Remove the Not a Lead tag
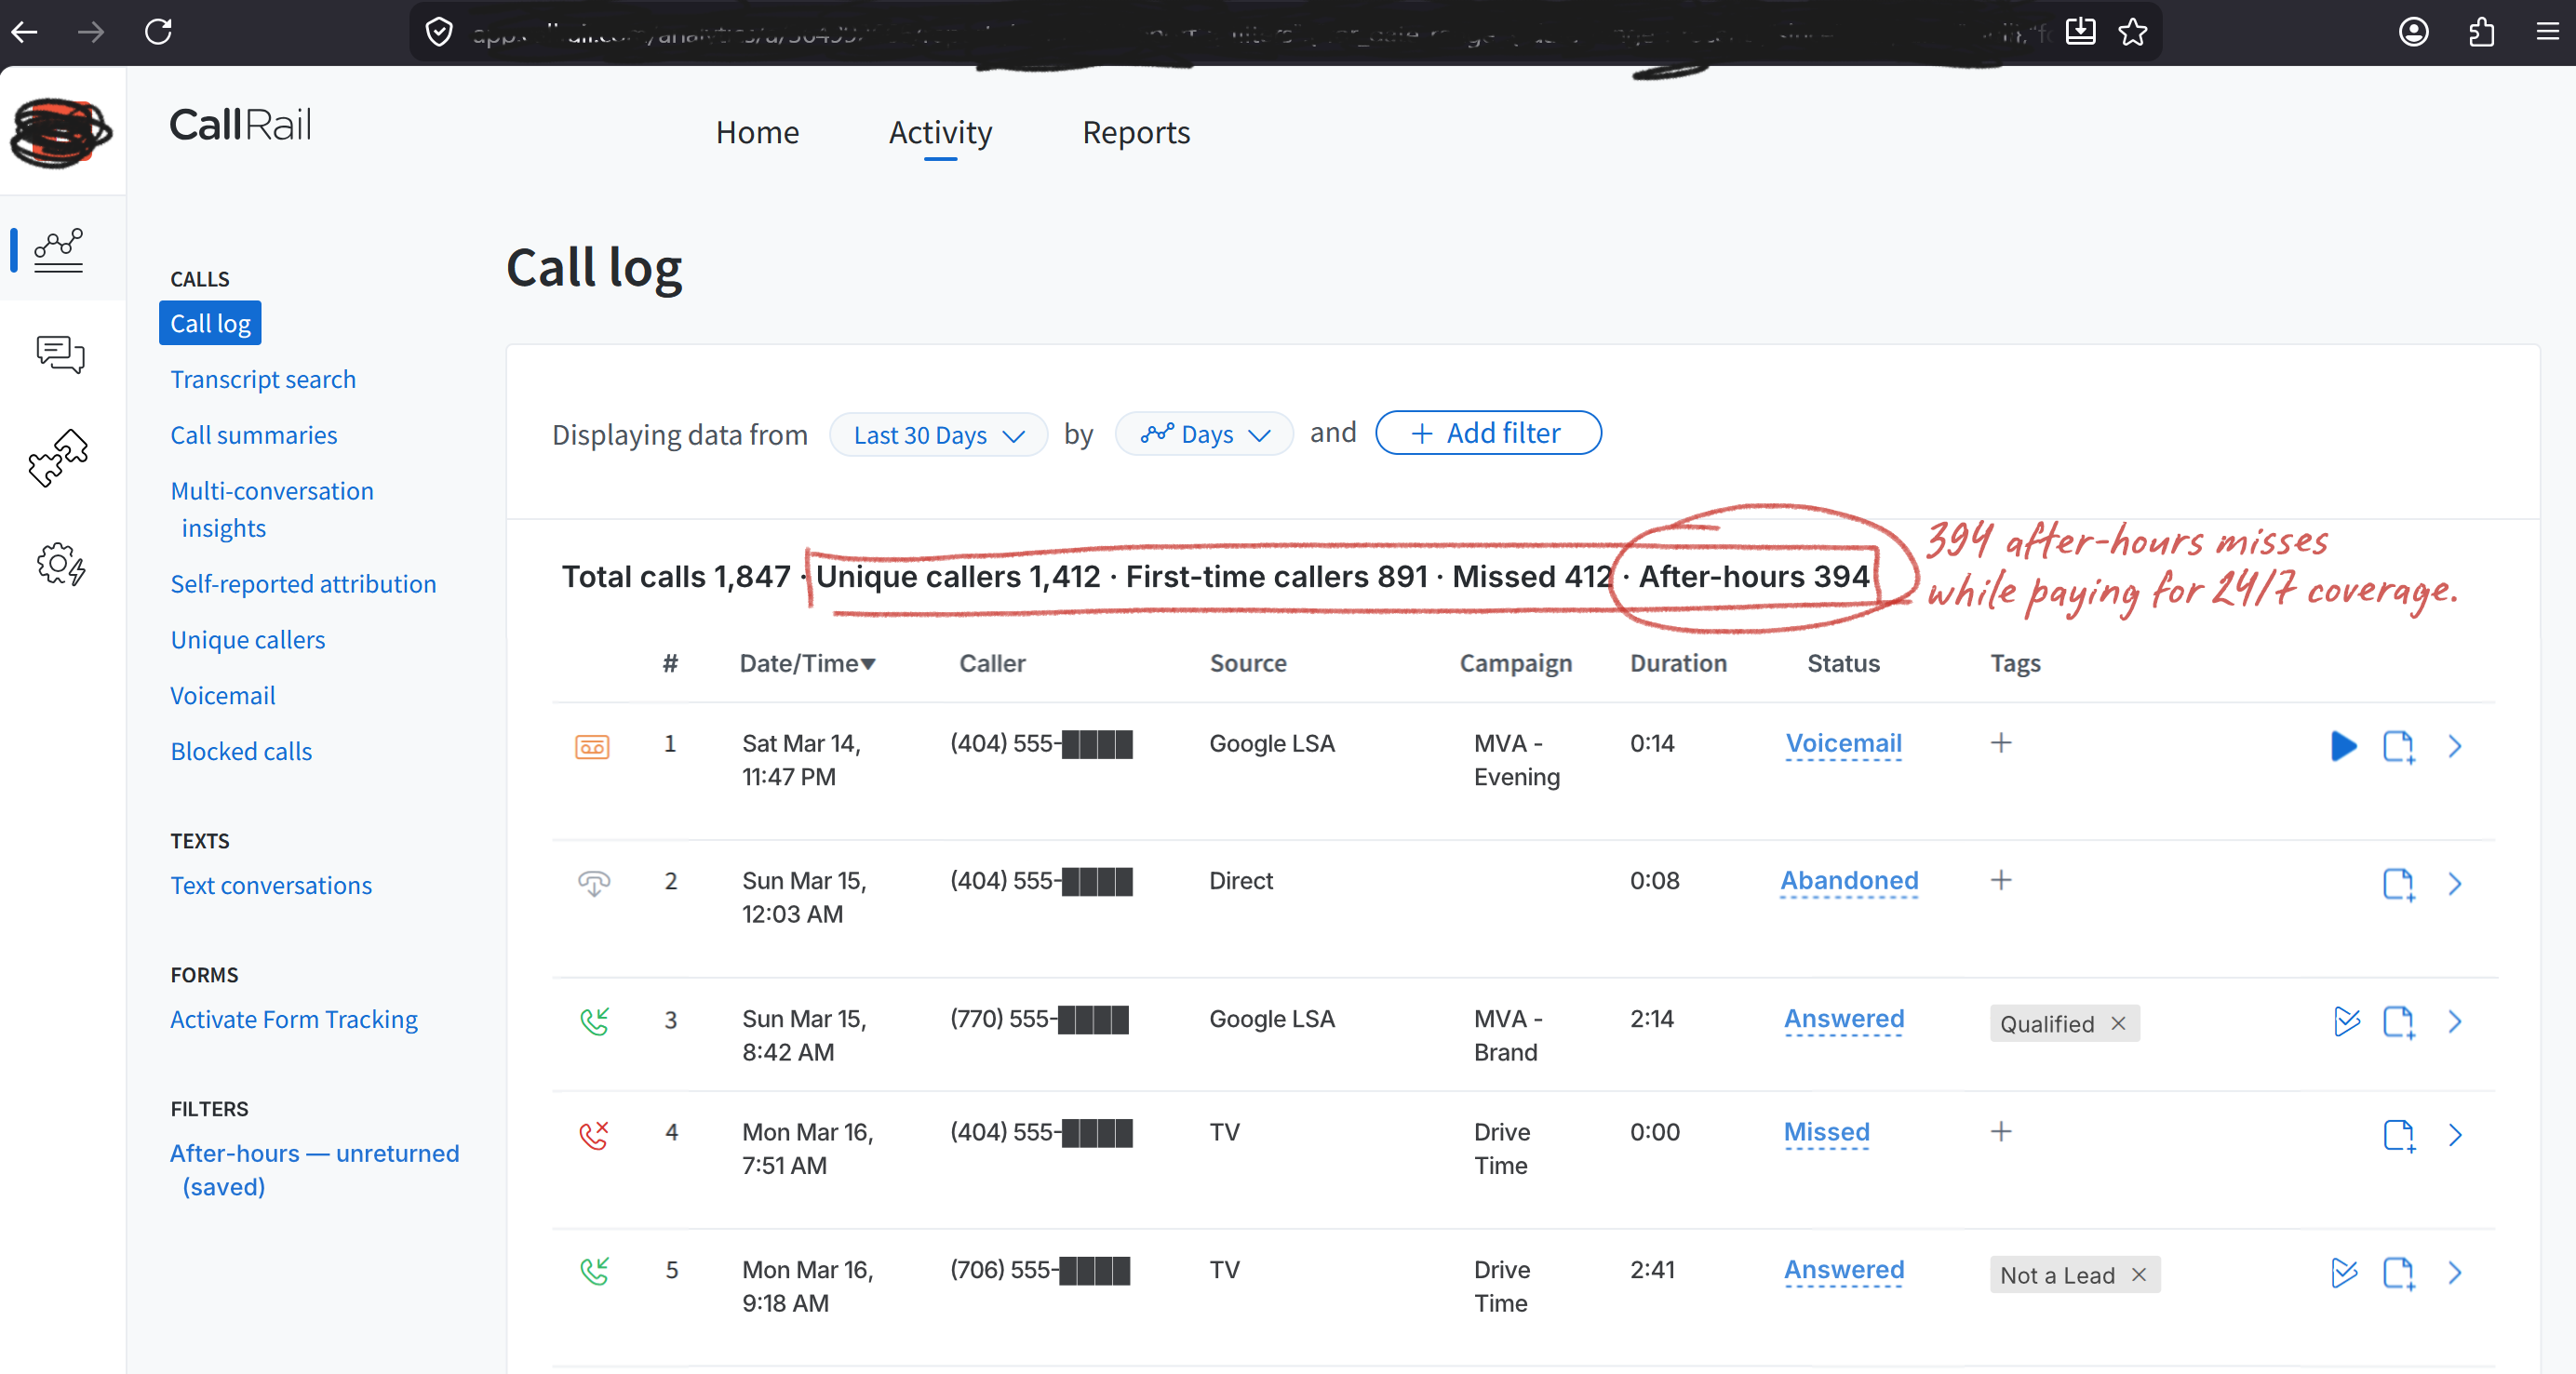2576x1374 pixels. pyautogui.click(x=2138, y=1274)
